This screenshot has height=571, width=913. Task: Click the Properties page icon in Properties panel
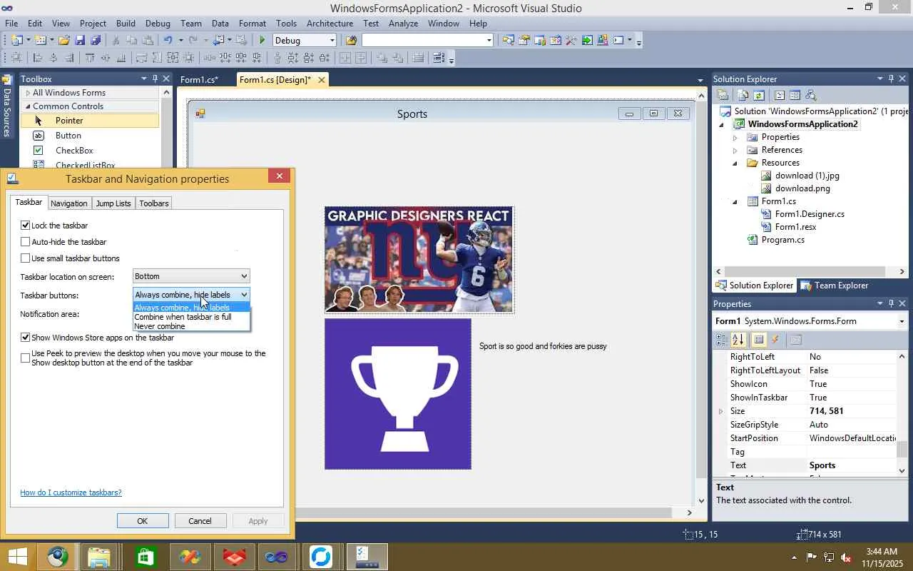pos(796,340)
